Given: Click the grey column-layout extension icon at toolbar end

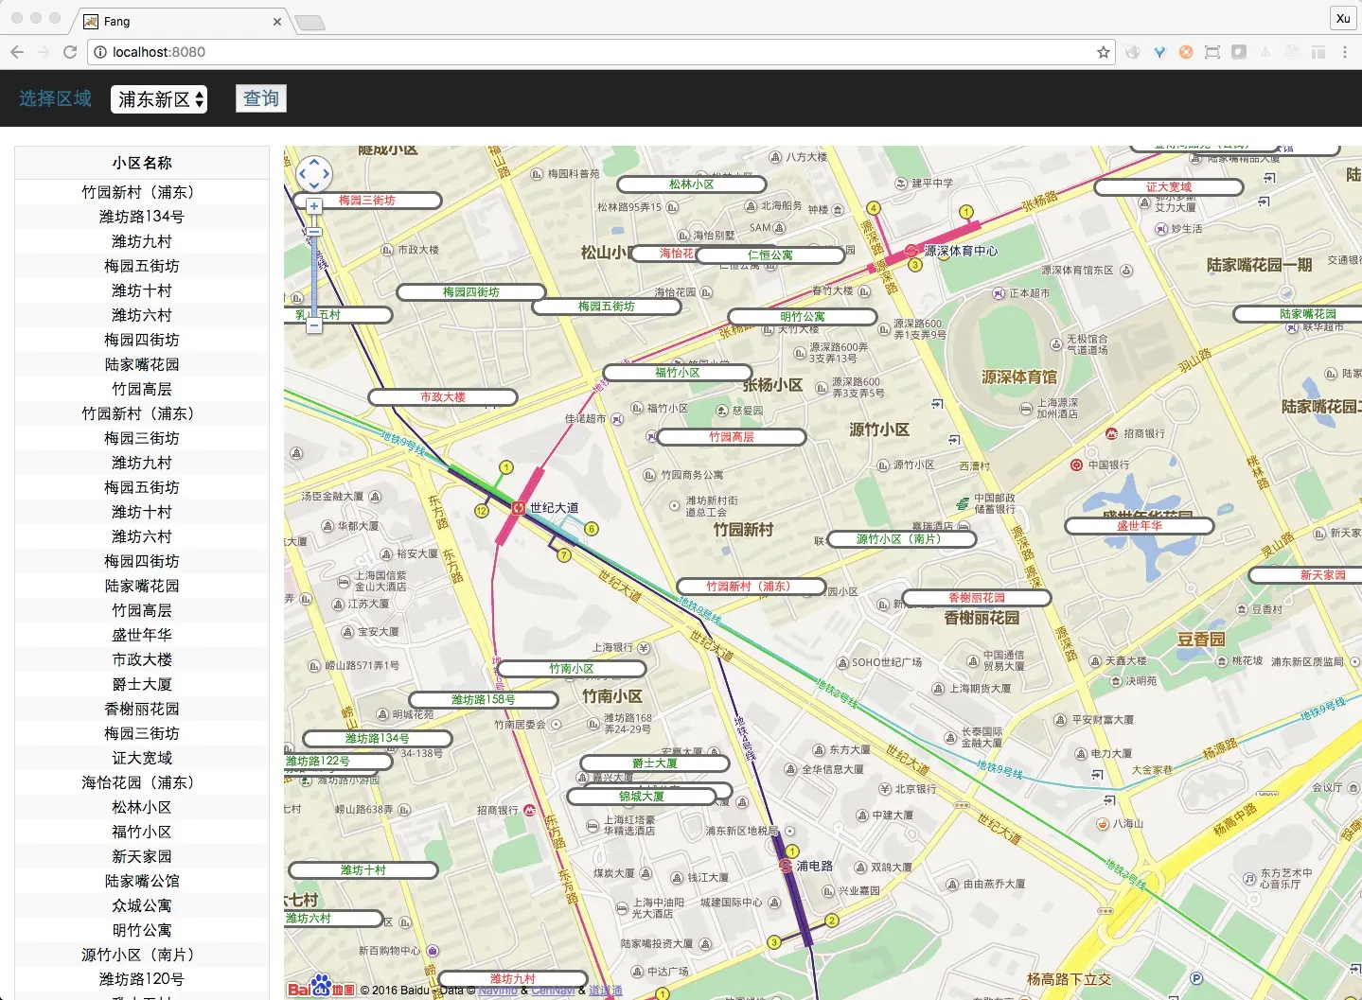Looking at the screenshot, I should [x=1318, y=52].
